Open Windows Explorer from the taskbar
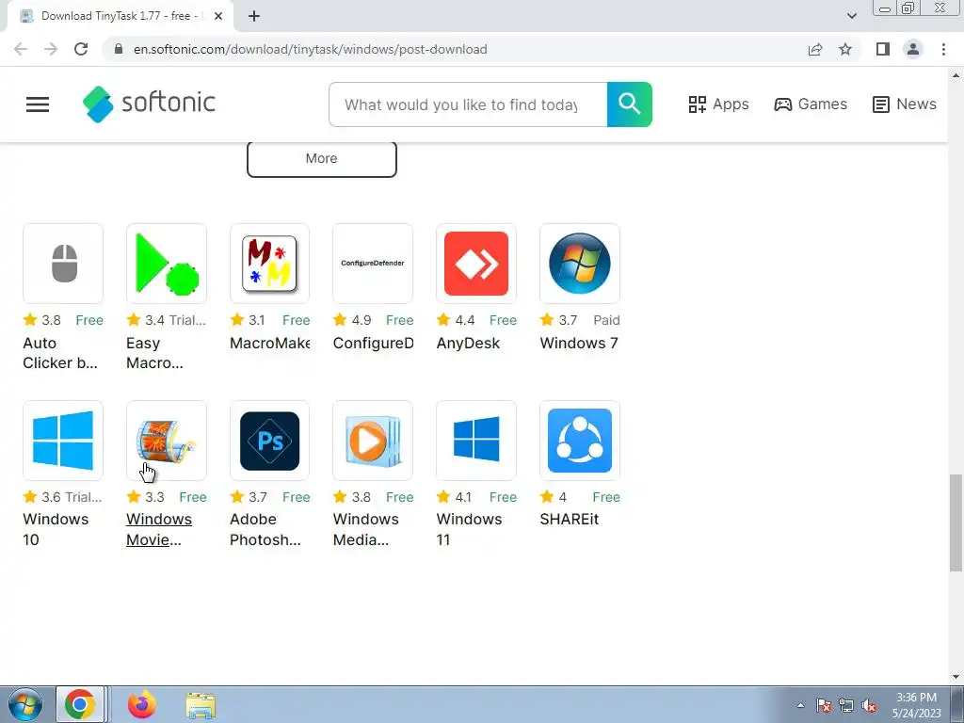This screenshot has height=723, width=964. click(x=201, y=705)
